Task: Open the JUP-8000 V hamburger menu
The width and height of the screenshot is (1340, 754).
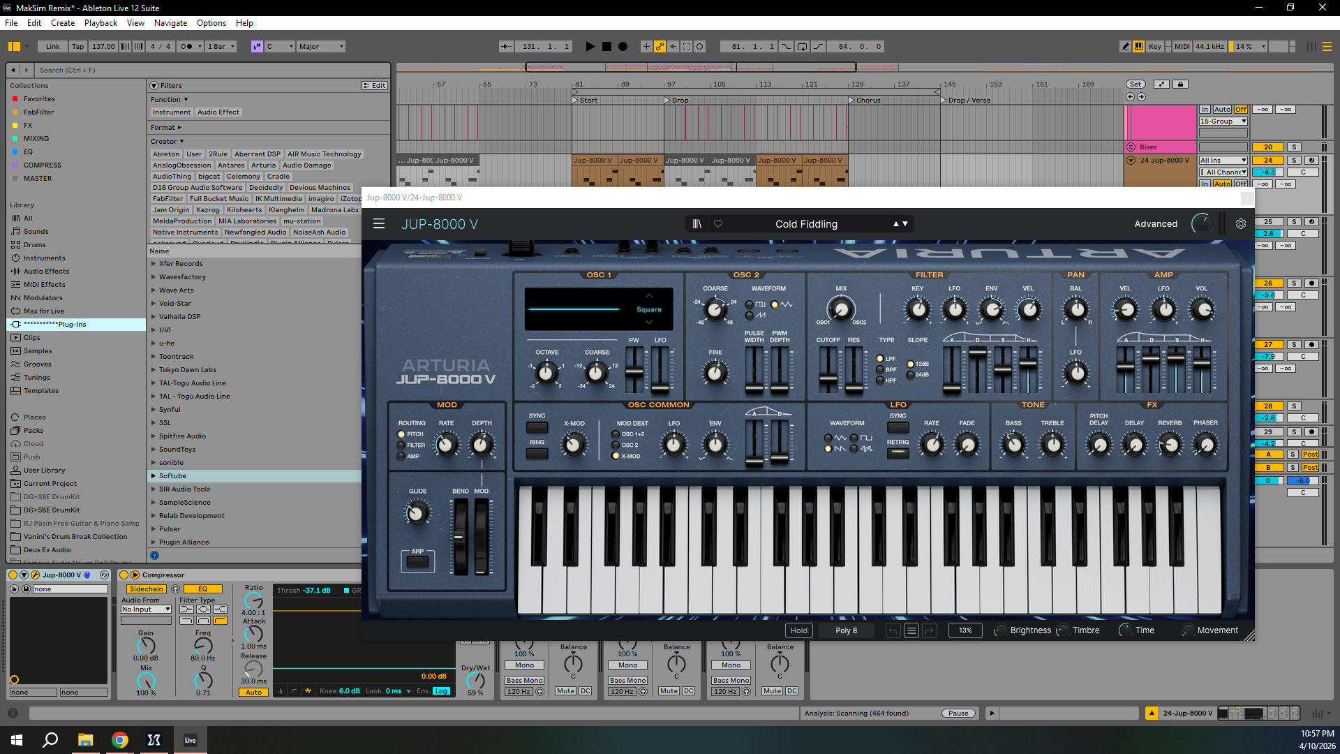Action: coord(379,224)
